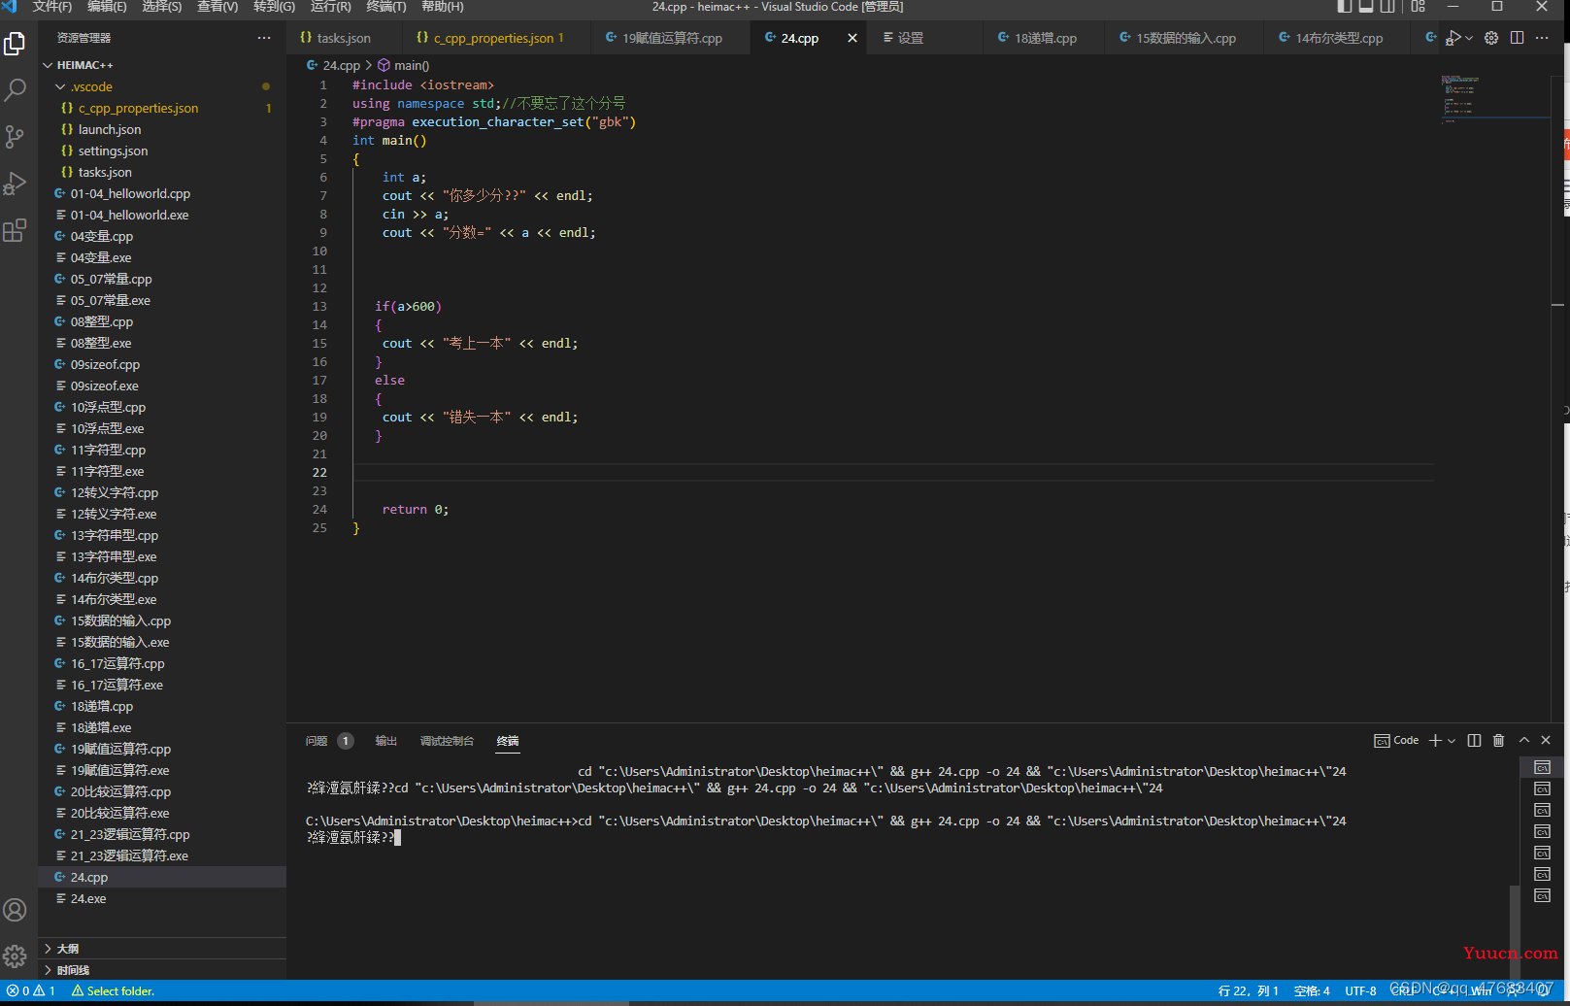Open the Manage gear in activity bar
1570x1006 pixels.
click(15, 956)
